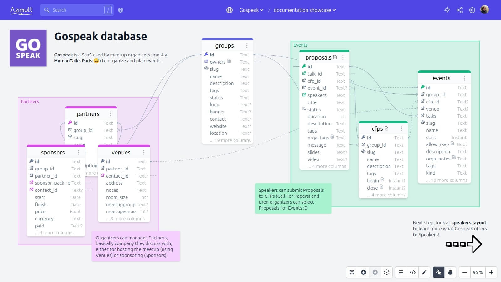The width and height of the screenshot is (501, 282).
Task: Open the share diagram icon
Action: coord(460,10)
